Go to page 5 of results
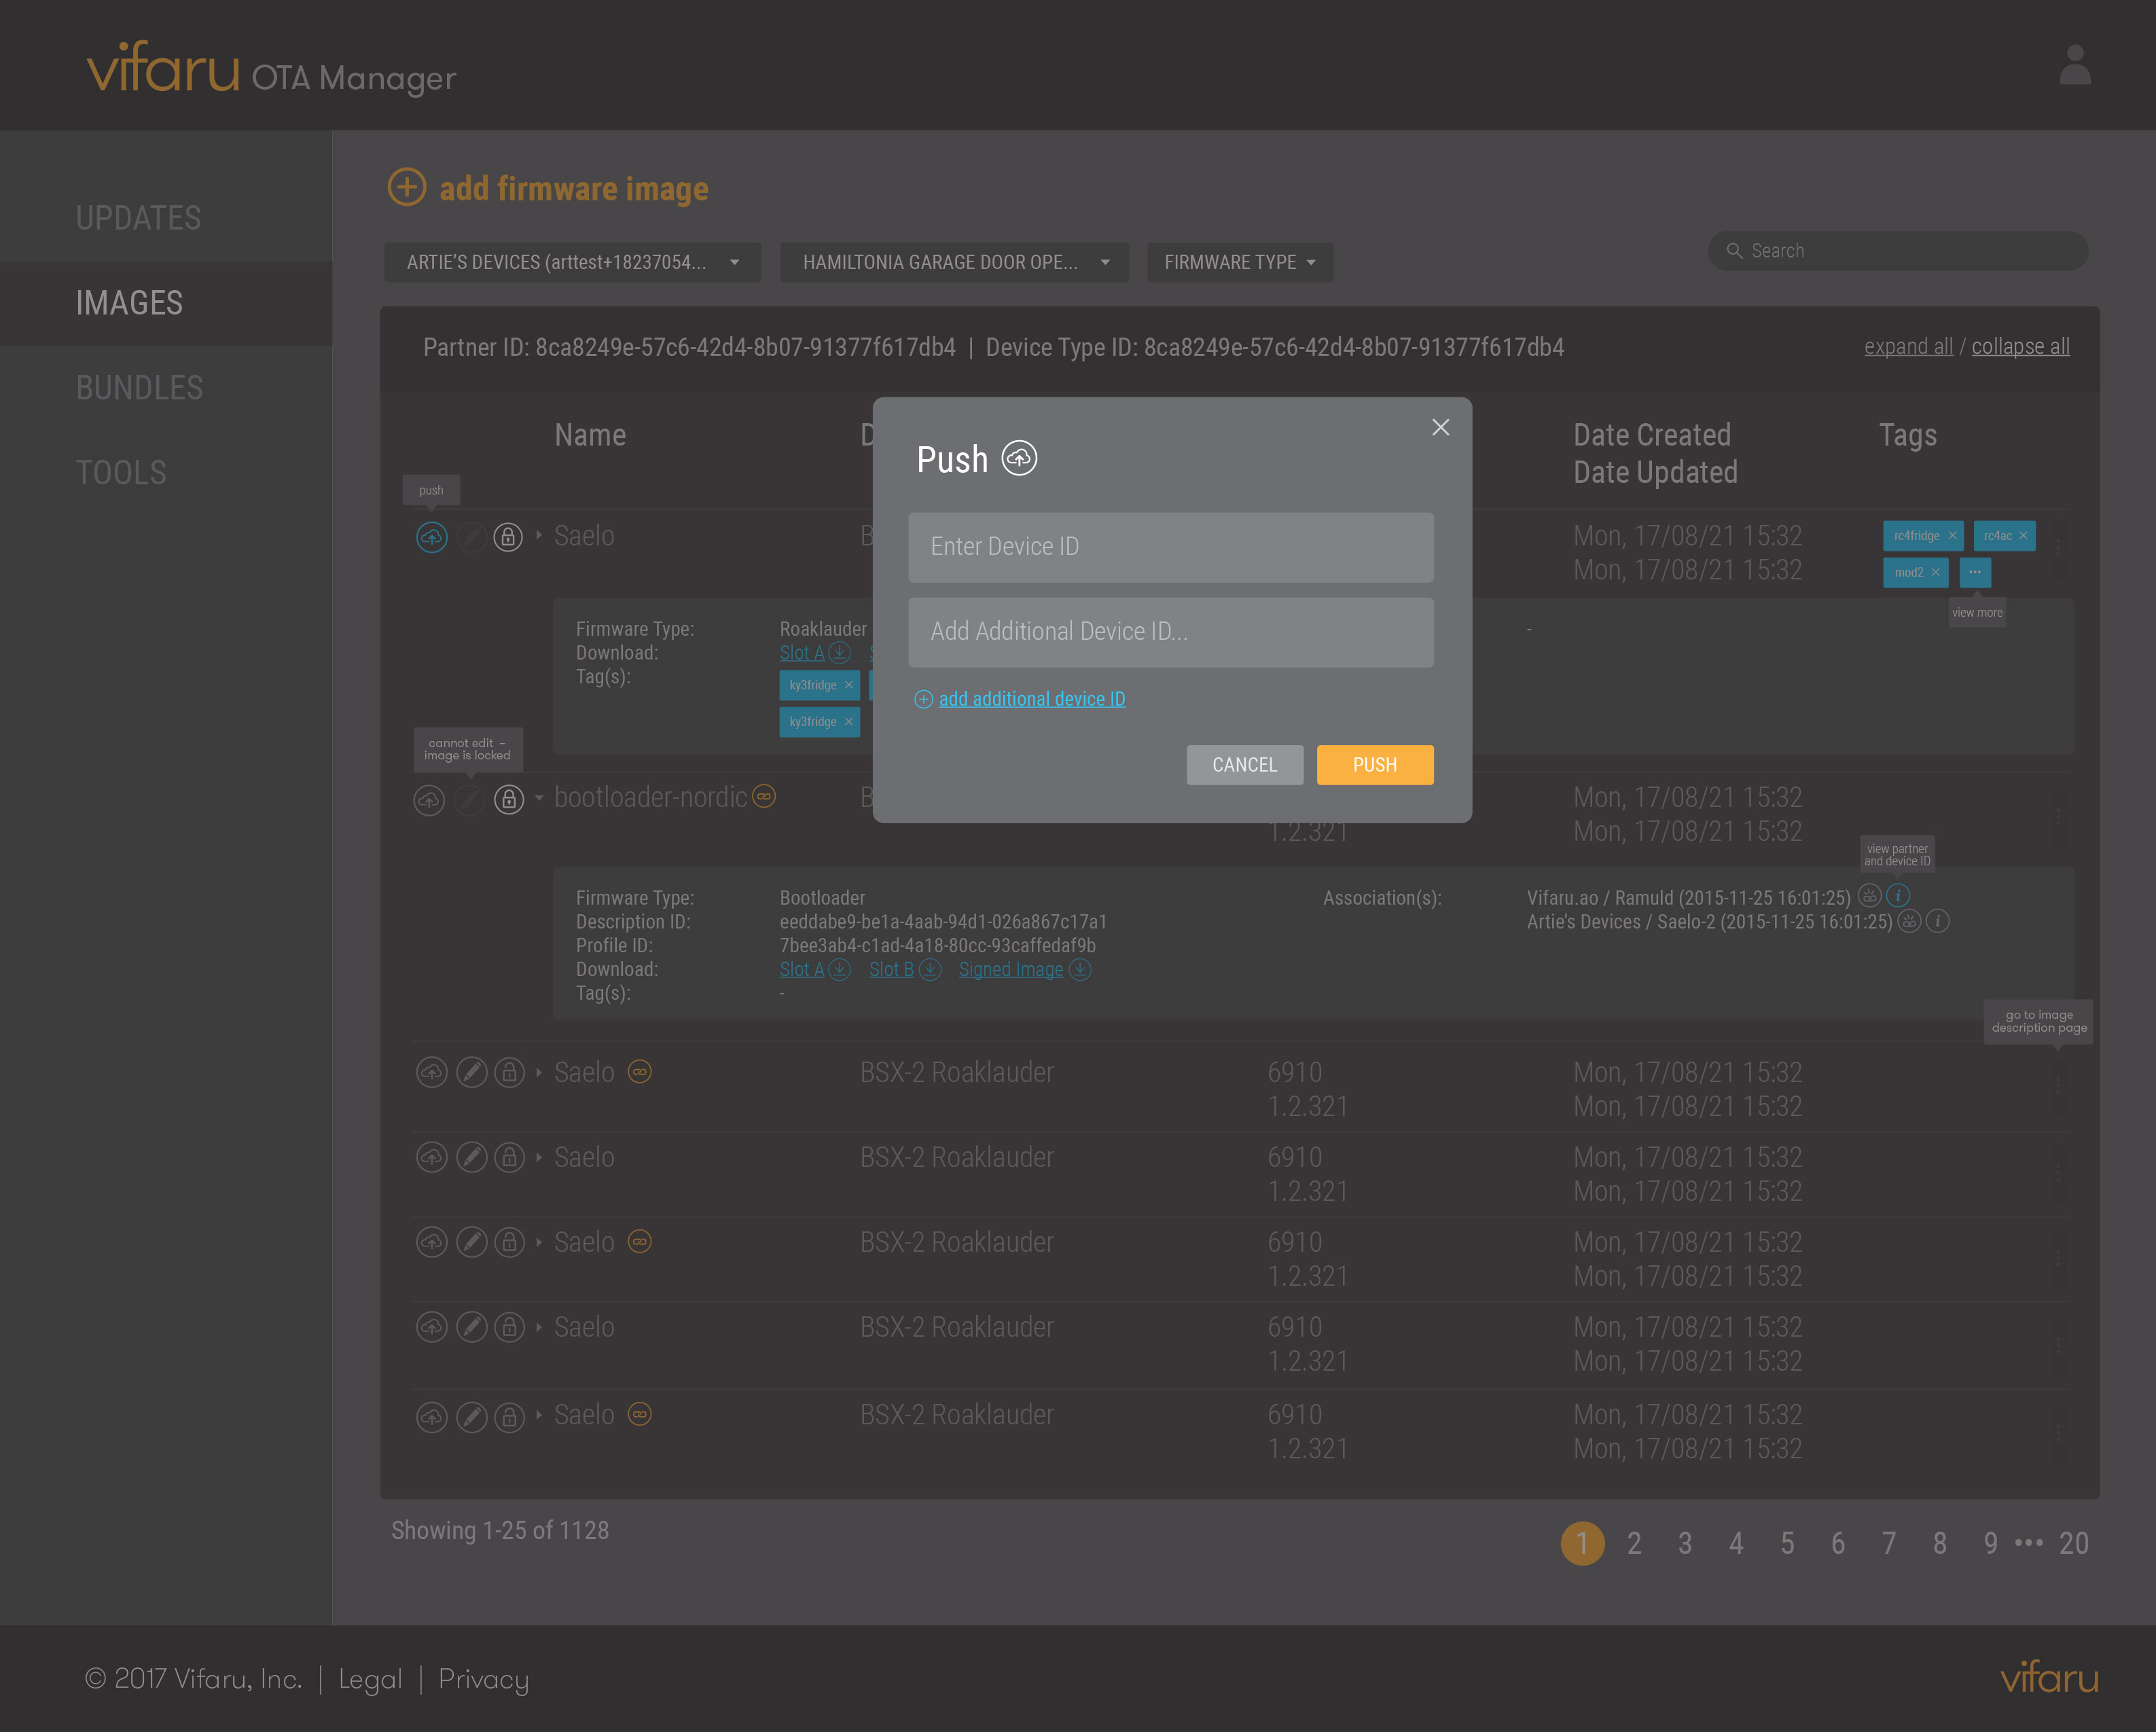 (1787, 1543)
